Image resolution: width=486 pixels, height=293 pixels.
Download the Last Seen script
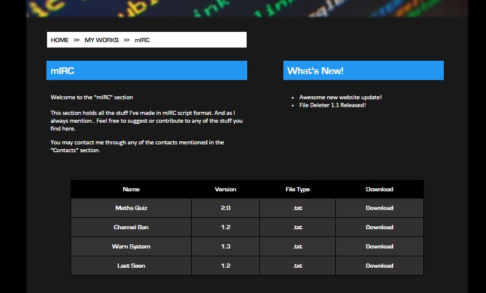tap(379, 265)
